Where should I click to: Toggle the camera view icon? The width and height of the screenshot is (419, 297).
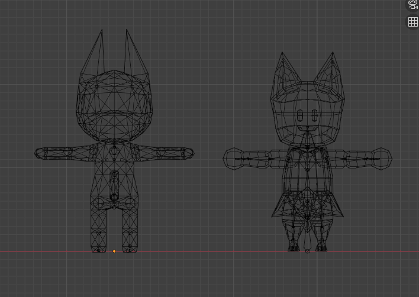tap(412, 5)
